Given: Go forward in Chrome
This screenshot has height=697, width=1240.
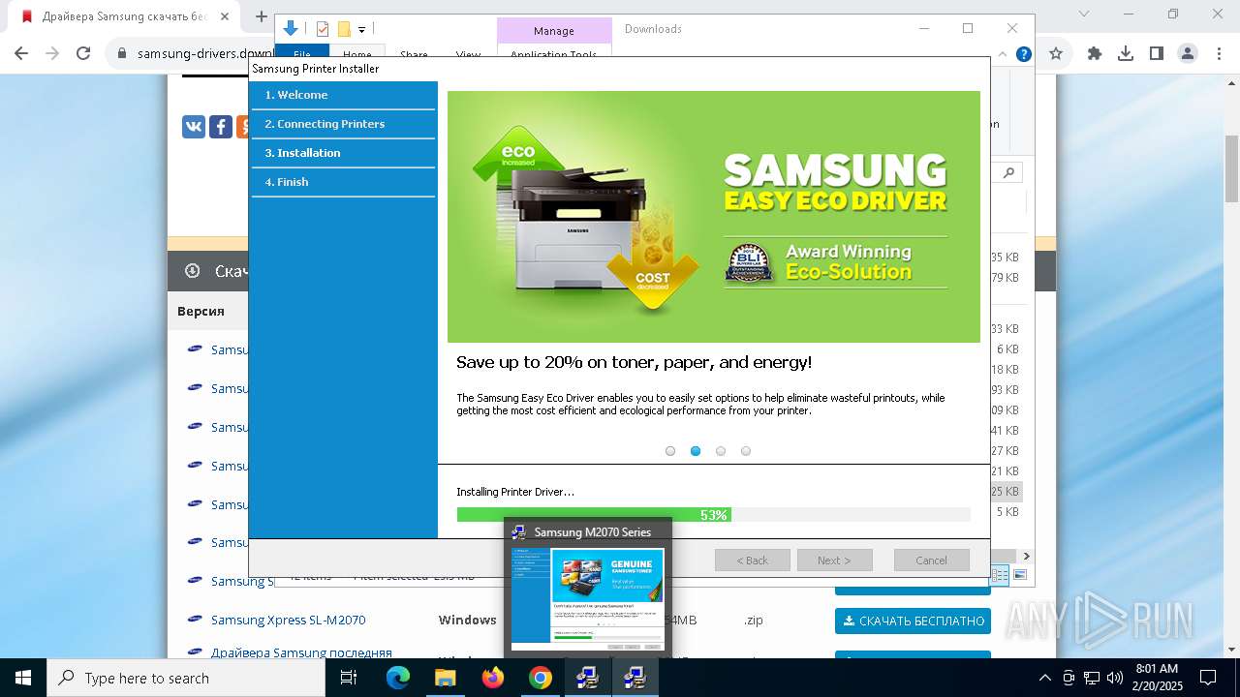Looking at the screenshot, I should click(x=52, y=54).
